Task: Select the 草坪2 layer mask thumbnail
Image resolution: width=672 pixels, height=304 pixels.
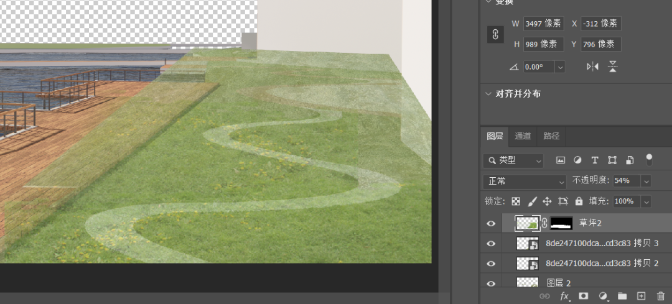Action: coord(561,223)
